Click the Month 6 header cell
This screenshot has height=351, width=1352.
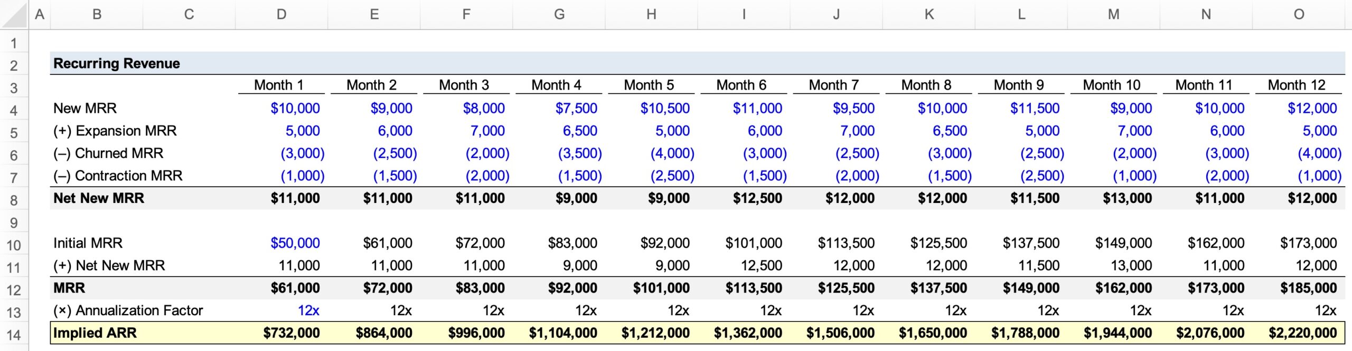(x=744, y=85)
